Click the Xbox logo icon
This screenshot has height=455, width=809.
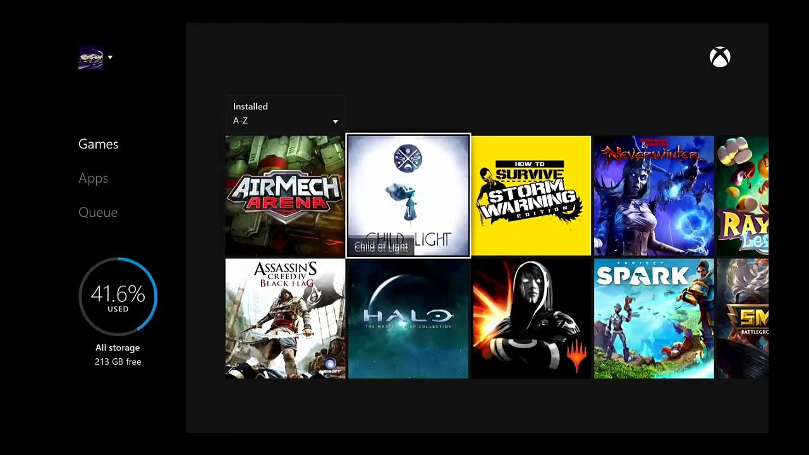pos(720,58)
